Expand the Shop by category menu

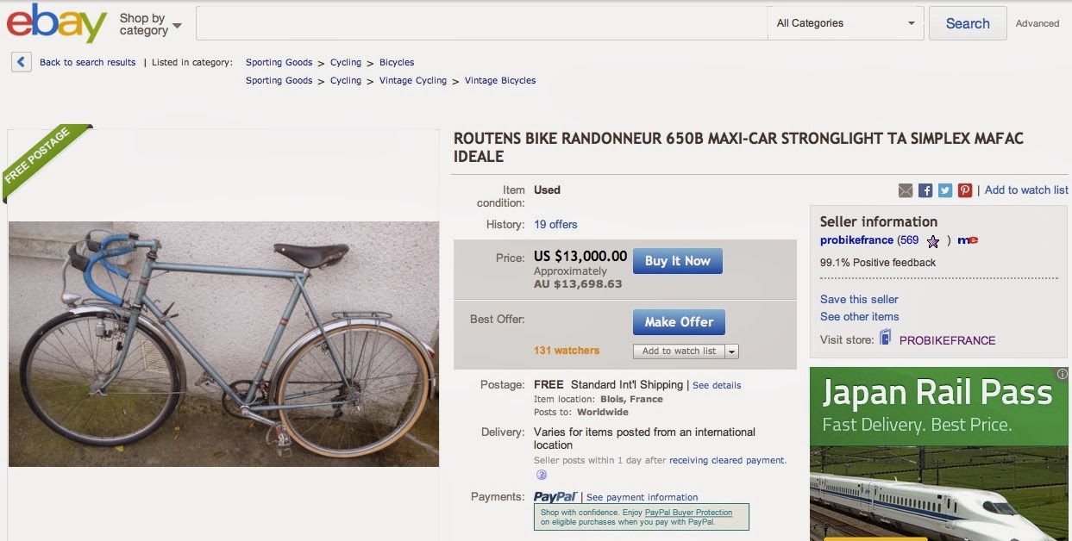point(151,24)
